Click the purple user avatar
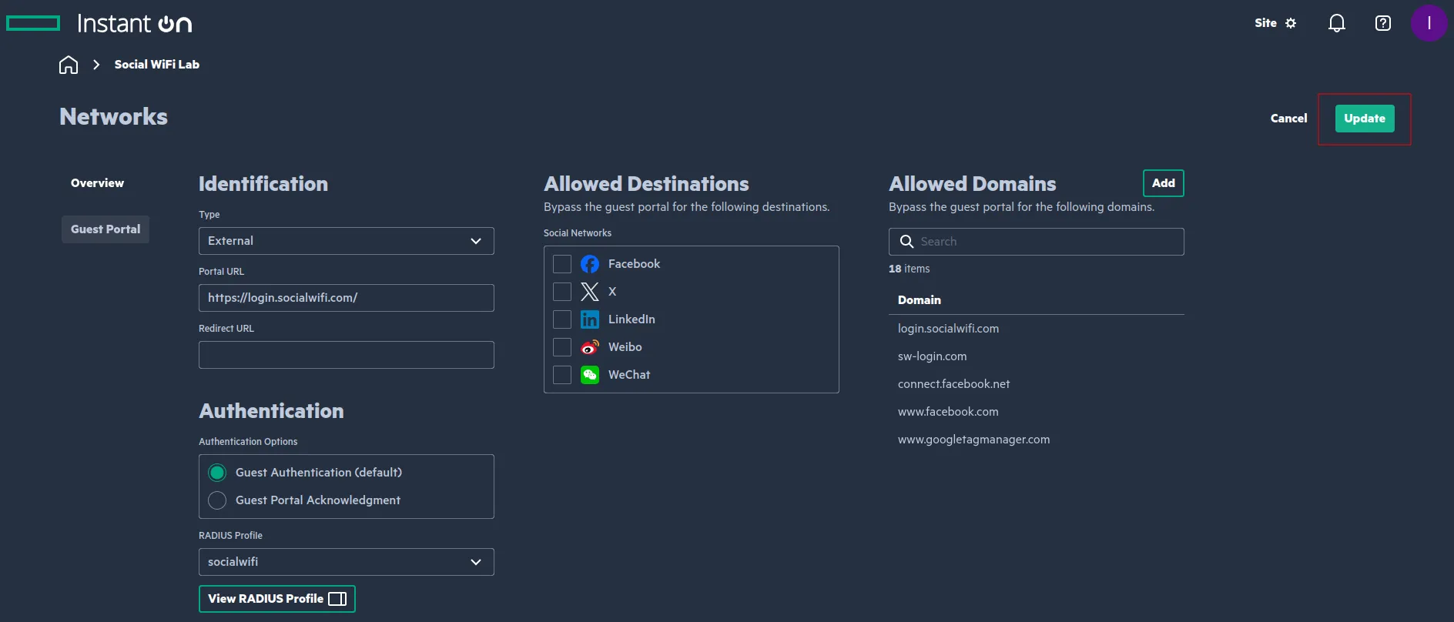Viewport: 1454px width, 622px height. tap(1428, 23)
